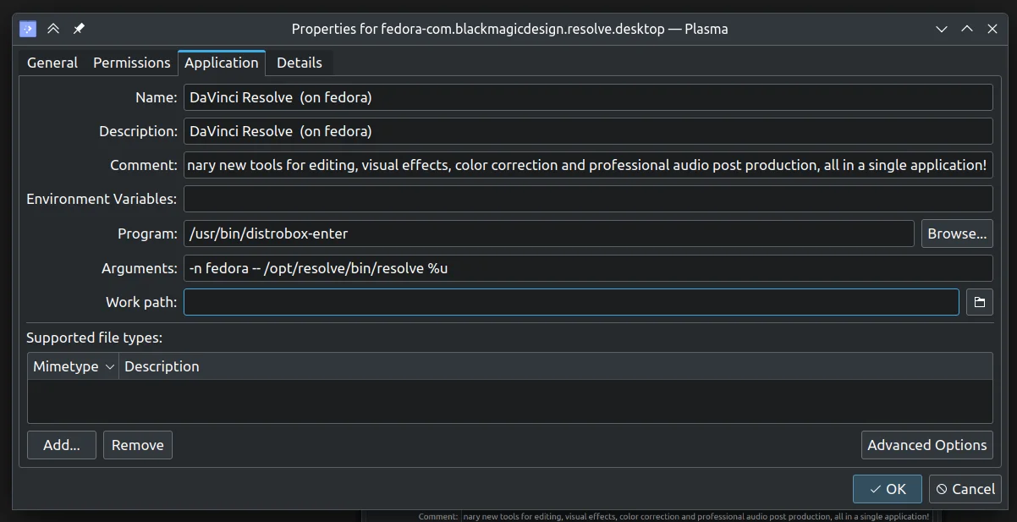Place cursor in the Arguments field

(x=587, y=268)
